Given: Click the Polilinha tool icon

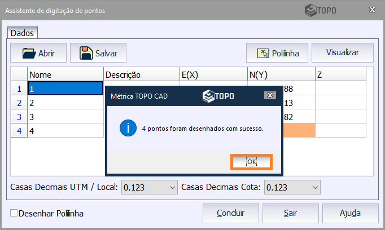Looking at the screenshot, I should (263, 53).
